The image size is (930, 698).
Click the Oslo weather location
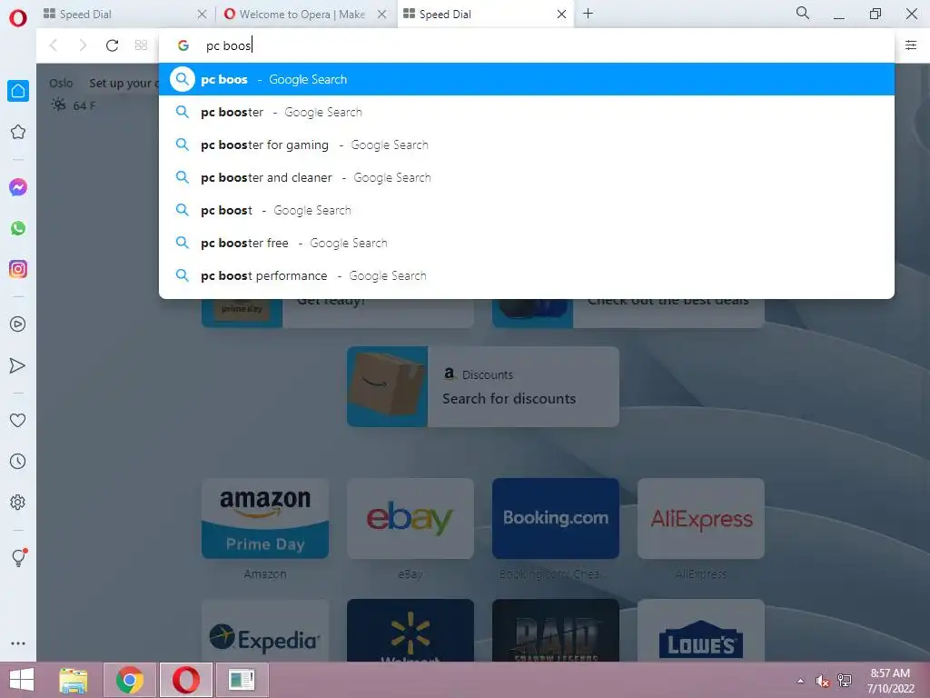(x=61, y=83)
